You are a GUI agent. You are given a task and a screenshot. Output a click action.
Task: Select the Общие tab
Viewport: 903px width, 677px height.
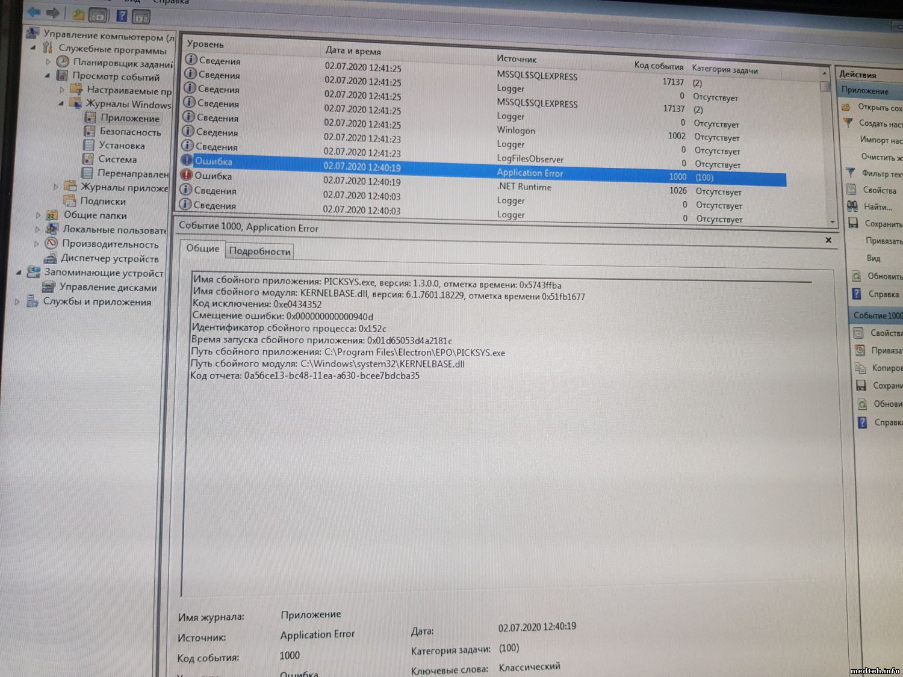tap(202, 249)
